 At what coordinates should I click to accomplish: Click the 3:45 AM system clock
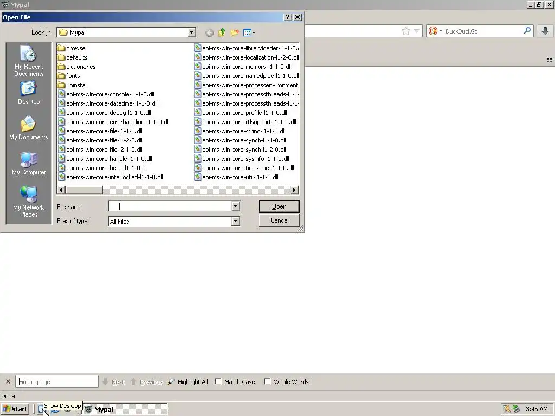537,409
